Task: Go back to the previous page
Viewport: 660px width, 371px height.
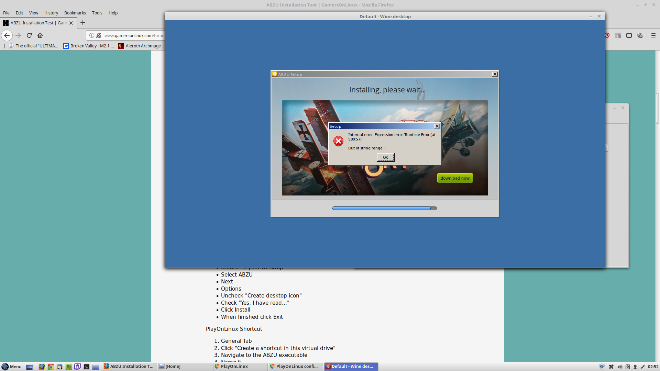Action: 7,35
